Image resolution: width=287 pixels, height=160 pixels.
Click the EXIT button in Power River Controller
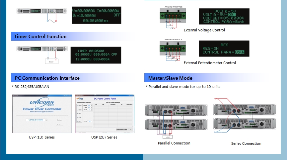pyautogui.click(x=59, y=124)
